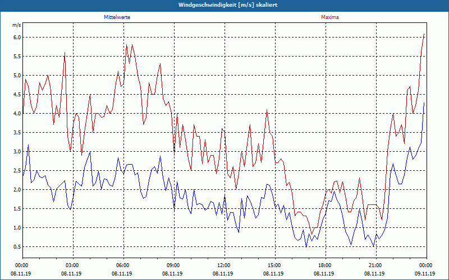Click the '6,0' y-axis value

(17, 38)
